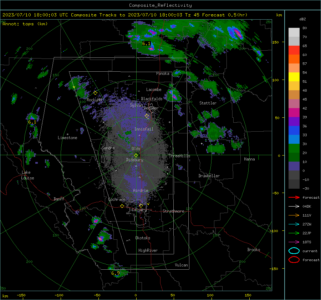The image size is (321, 300).
Task: Select the Ponoka label
Action: [x=163, y=73]
